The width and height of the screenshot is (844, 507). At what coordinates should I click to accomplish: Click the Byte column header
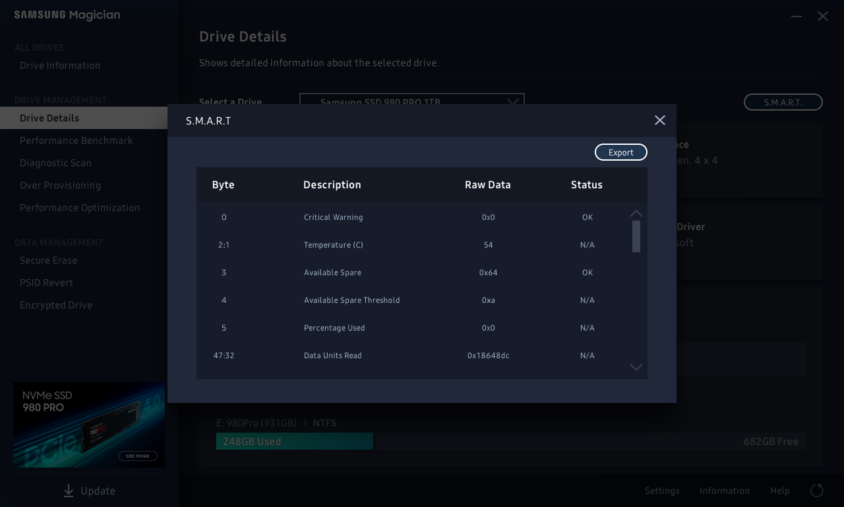tap(224, 185)
